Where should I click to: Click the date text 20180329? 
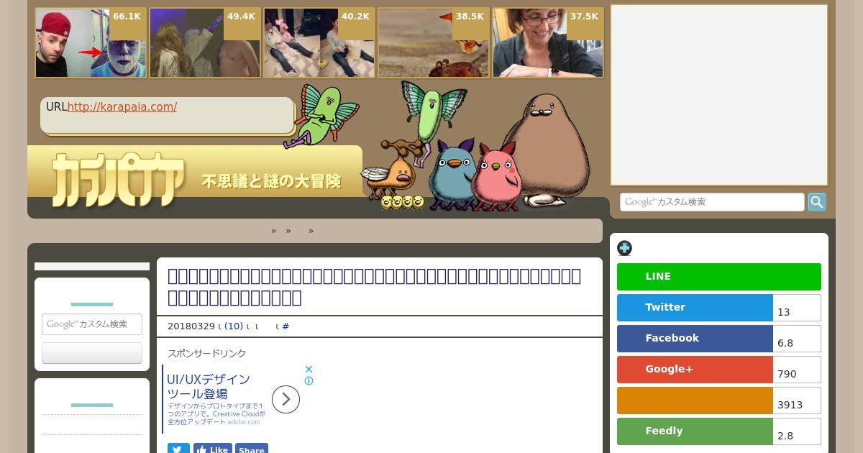coord(191,326)
